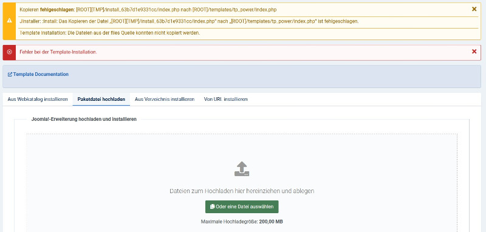Click the Dateien zum Hochladen hier hereinziehen text
The width and height of the screenshot is (486, 232).
(242, 191)
